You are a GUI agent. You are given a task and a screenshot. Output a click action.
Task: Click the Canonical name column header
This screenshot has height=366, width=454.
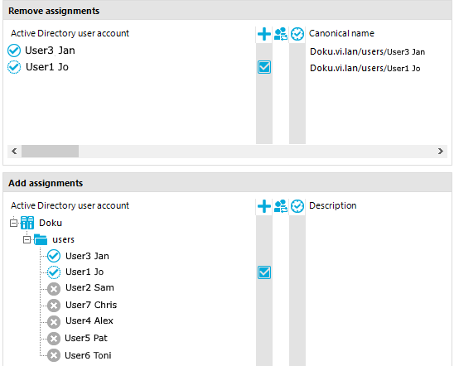tap(341, 33)
